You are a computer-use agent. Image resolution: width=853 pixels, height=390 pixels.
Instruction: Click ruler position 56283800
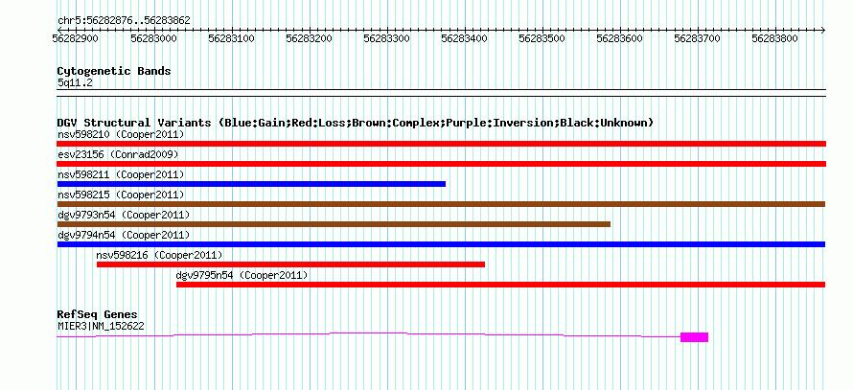(775, 38)
